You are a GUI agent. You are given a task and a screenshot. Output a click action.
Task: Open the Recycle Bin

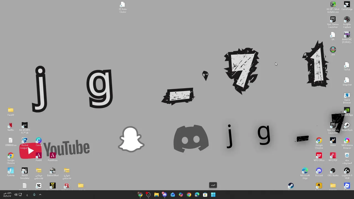[x=347, y=158]
